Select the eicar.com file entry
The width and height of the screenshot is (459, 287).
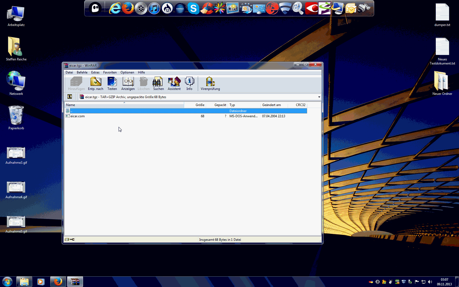coord(78,116)
